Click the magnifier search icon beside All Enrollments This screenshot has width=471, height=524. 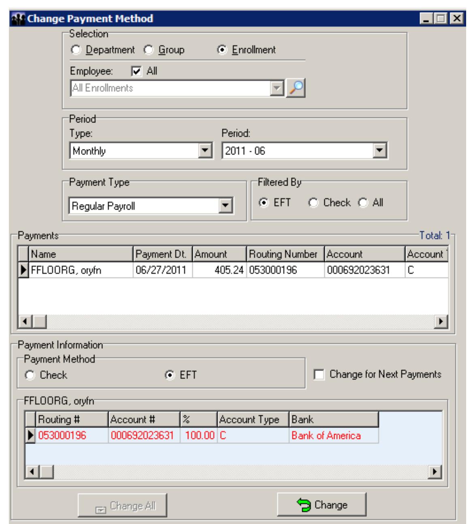[295, 88]
